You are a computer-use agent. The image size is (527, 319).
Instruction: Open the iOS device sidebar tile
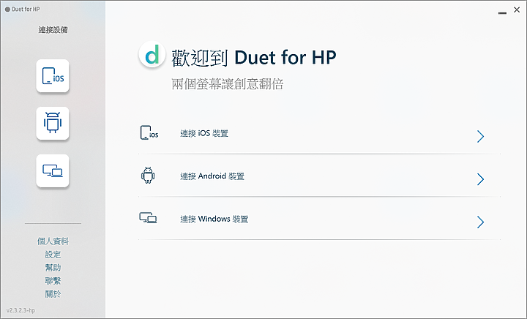pyautogui.click(x=53, y=76)
